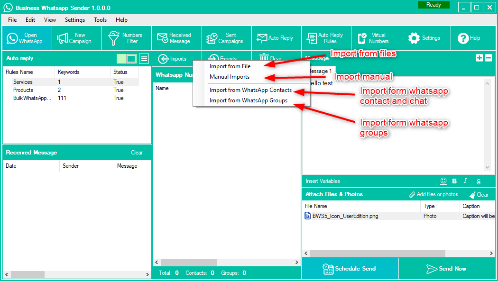Viewport: 498px width, 281px height.
Task: Click the Send Now button
Action: [x=446, y=269]
